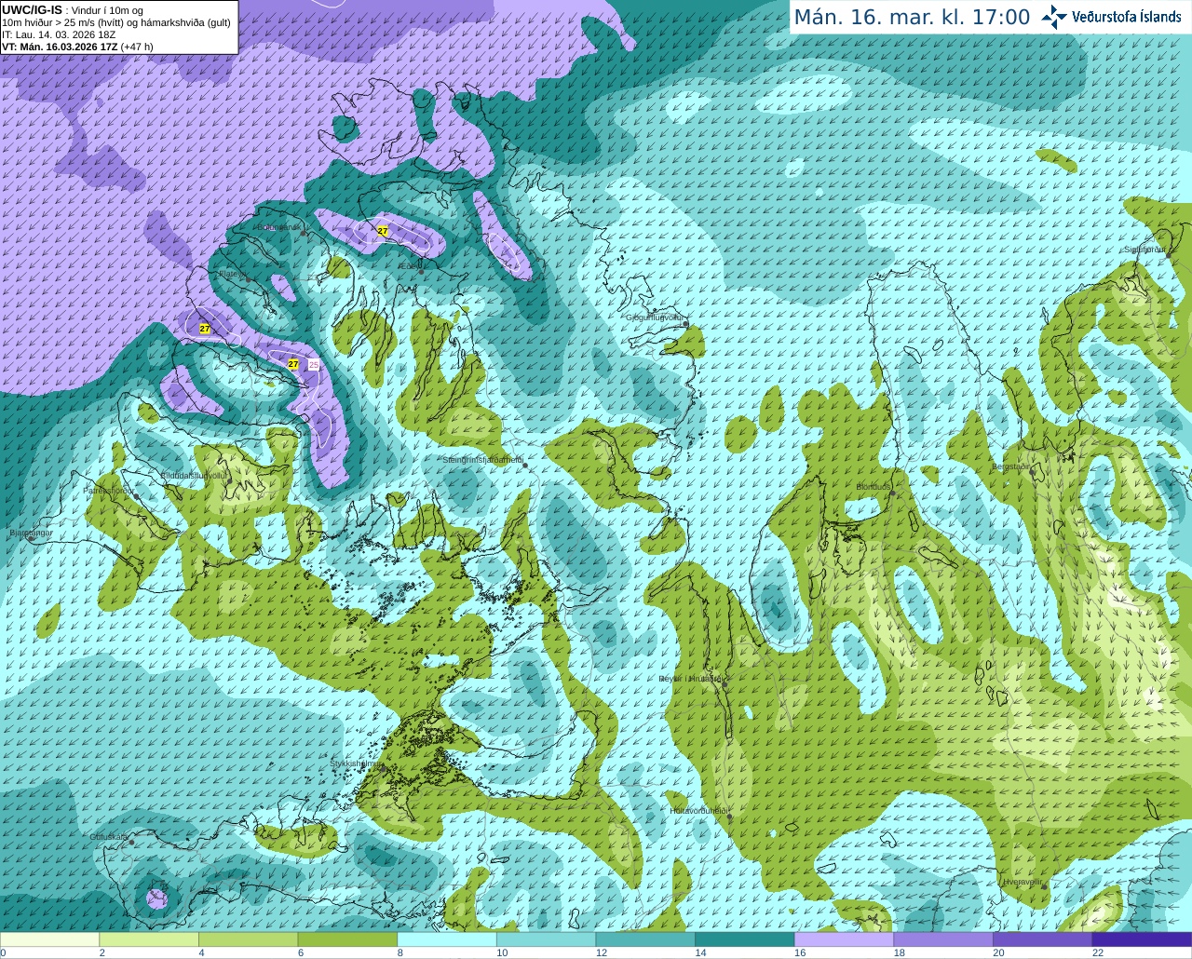Select the Gjögurflugvöllur station dot

point(685,324)
